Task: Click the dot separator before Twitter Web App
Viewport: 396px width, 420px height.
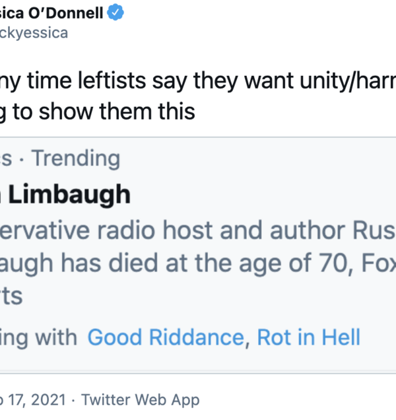Action: tap(74, 400)
